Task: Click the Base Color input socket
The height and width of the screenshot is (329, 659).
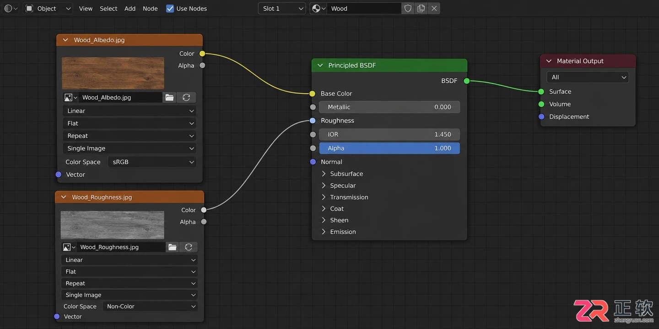Action: pos(313,94)
